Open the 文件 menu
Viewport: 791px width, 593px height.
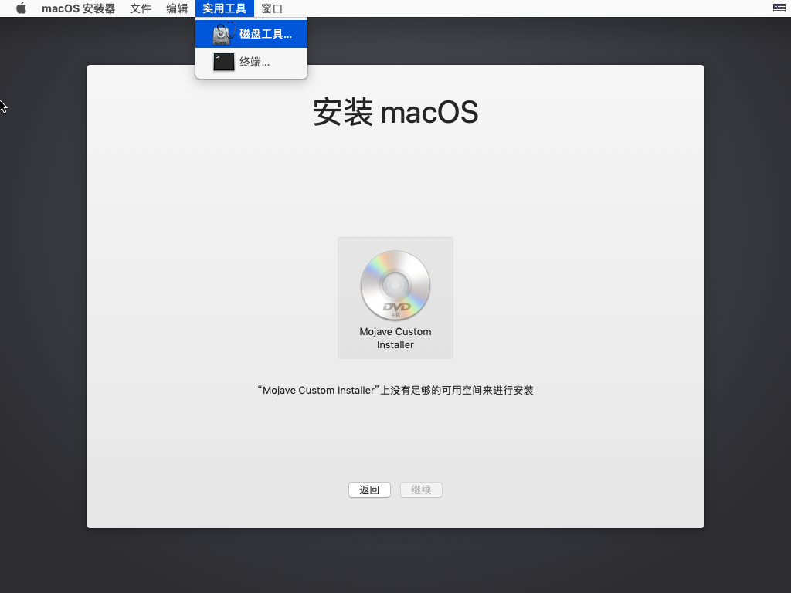point(141,8)
